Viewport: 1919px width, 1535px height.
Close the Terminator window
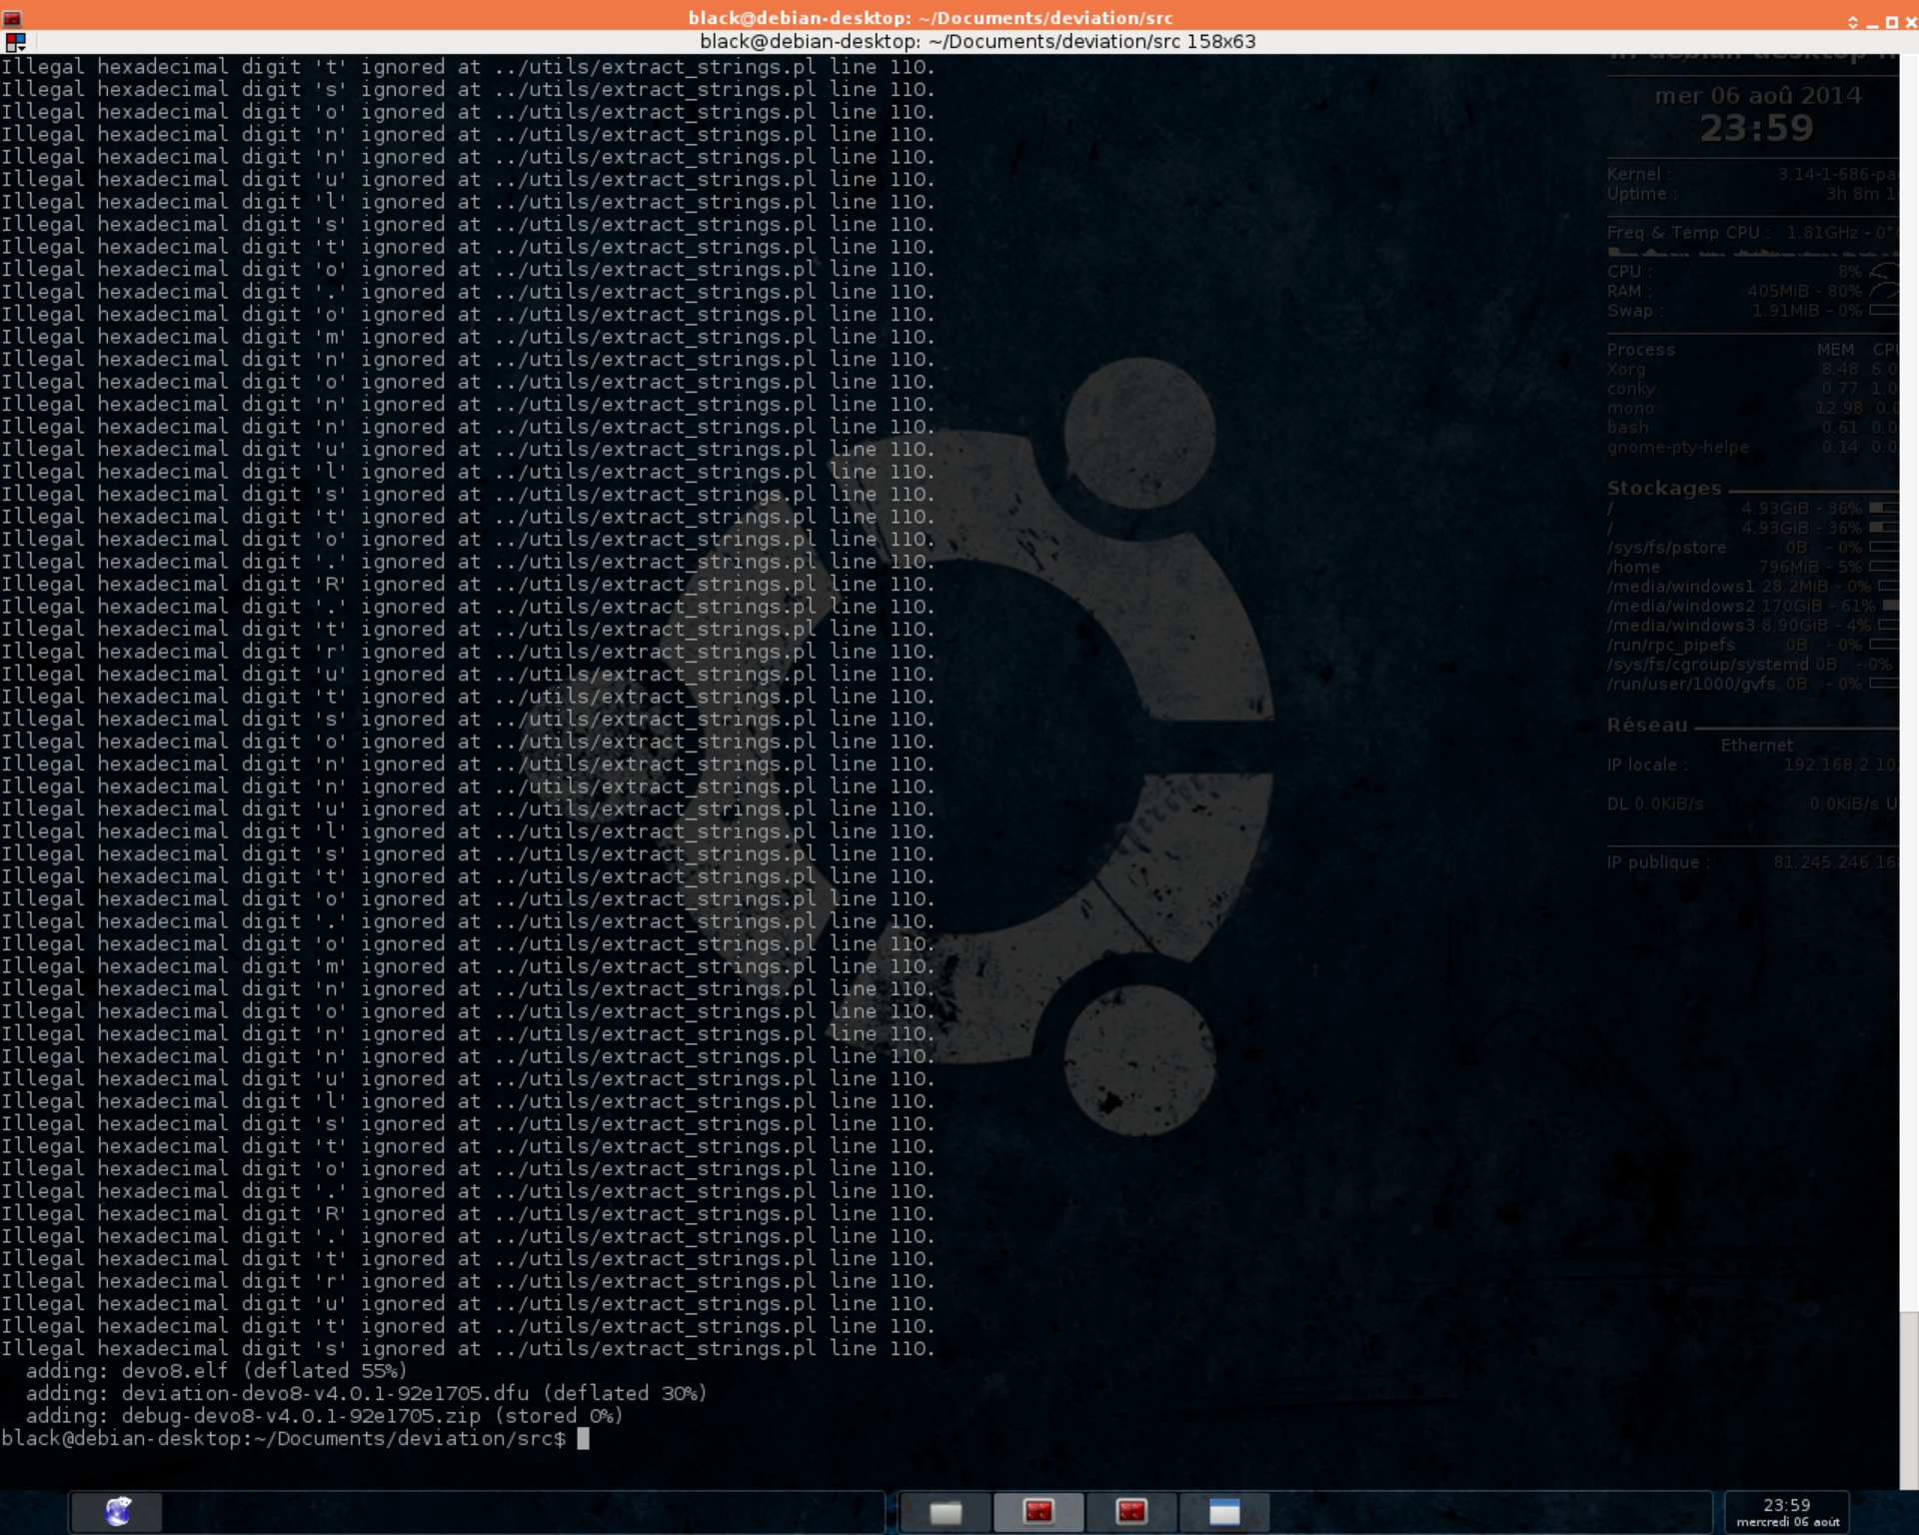pos(1909,22)
